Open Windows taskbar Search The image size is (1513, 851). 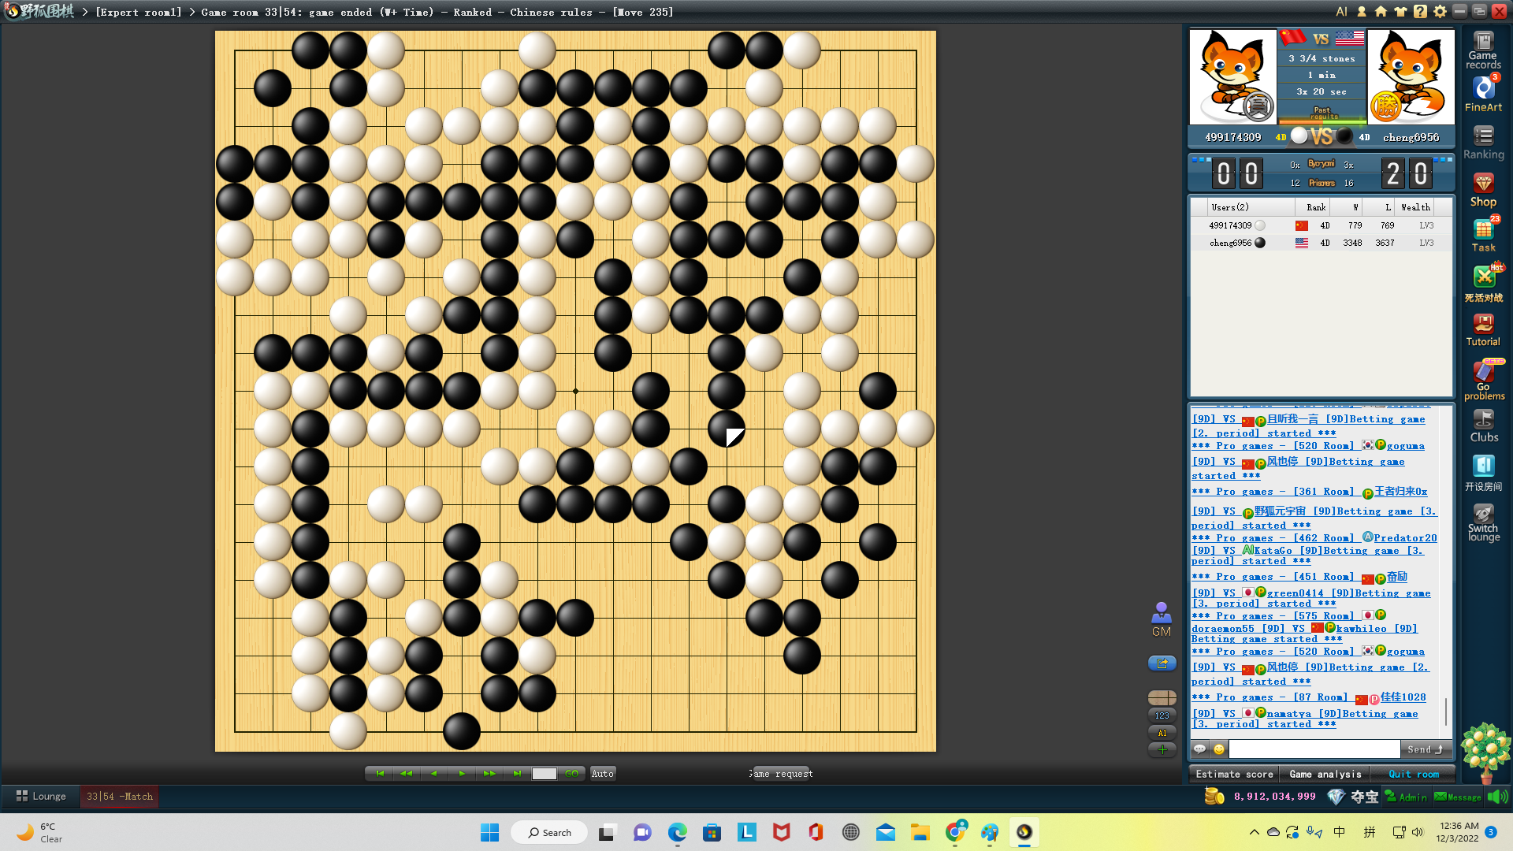point(548,832)
